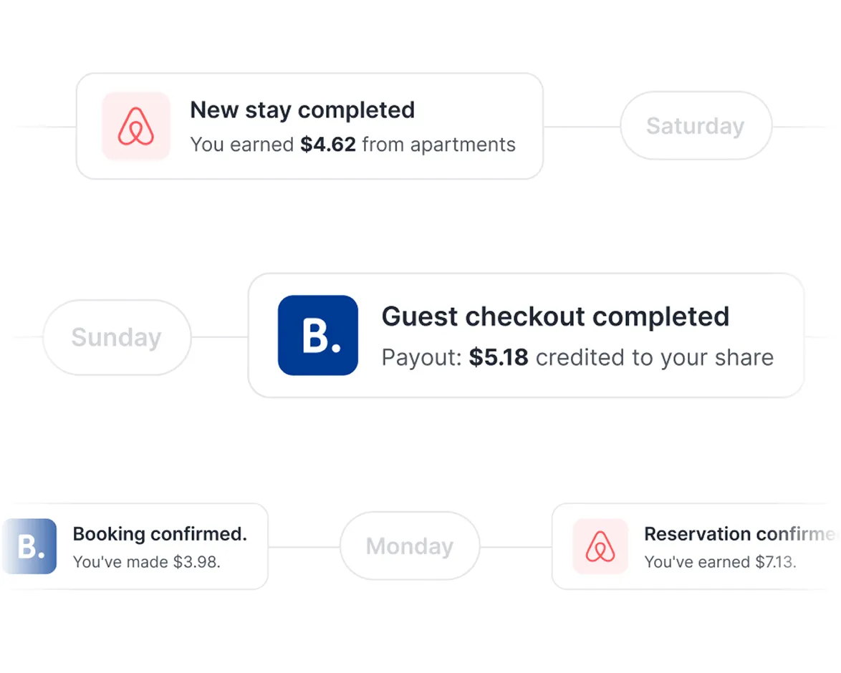Screen dimensions: 841x673
Task: Click the Booking.com icon beside Booking confirmed
Action: tap(30, 546)
